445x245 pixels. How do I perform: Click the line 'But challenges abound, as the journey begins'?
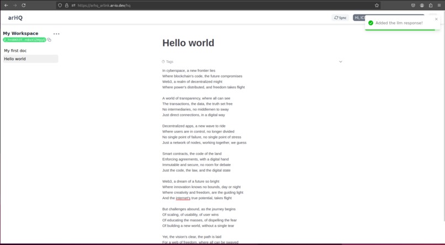tap(199, 209)
